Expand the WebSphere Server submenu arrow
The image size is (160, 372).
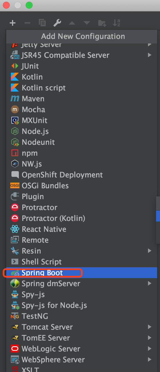150,359
